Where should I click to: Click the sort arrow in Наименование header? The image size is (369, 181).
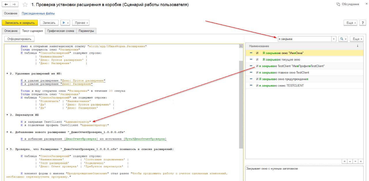357,46
